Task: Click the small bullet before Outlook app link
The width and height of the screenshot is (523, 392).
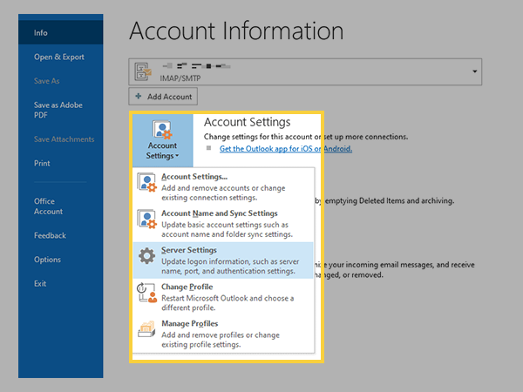Action: coord(209,148)
